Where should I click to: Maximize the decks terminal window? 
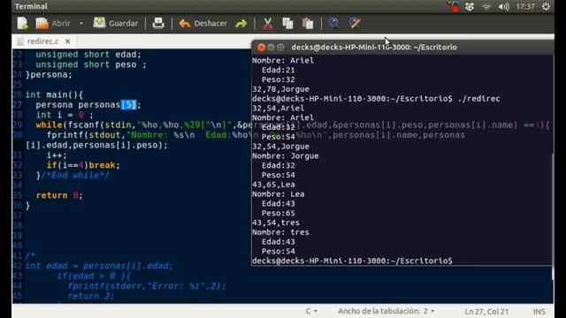[x=280, y=47]
